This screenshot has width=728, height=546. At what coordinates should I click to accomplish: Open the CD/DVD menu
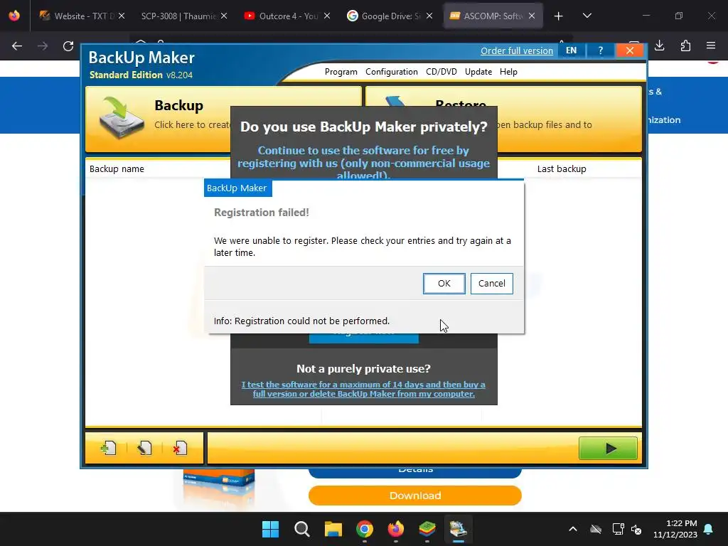click(x=441, y=72)
